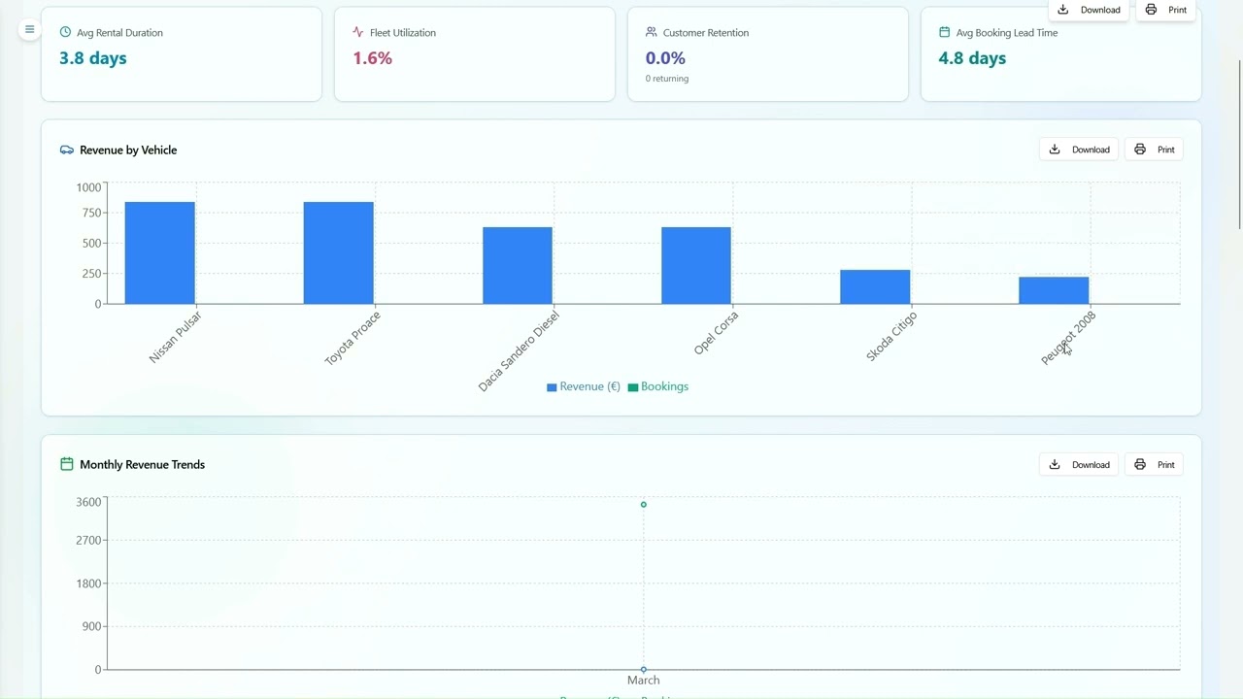Click the 3.8 days value
Image resolution: width=1243 pixels, height=699 pixels.
pos(93,58)
